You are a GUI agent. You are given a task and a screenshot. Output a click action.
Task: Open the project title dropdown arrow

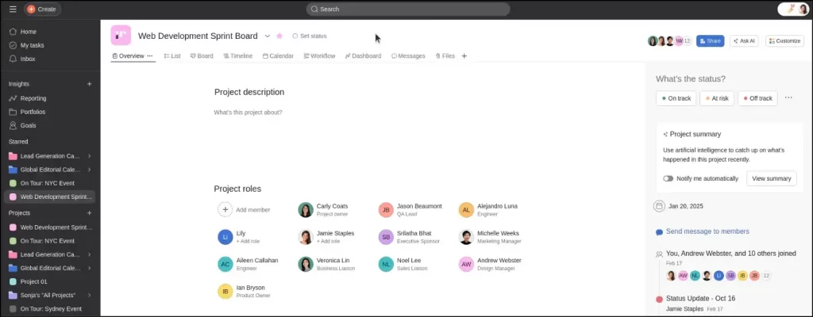(268, 36)
